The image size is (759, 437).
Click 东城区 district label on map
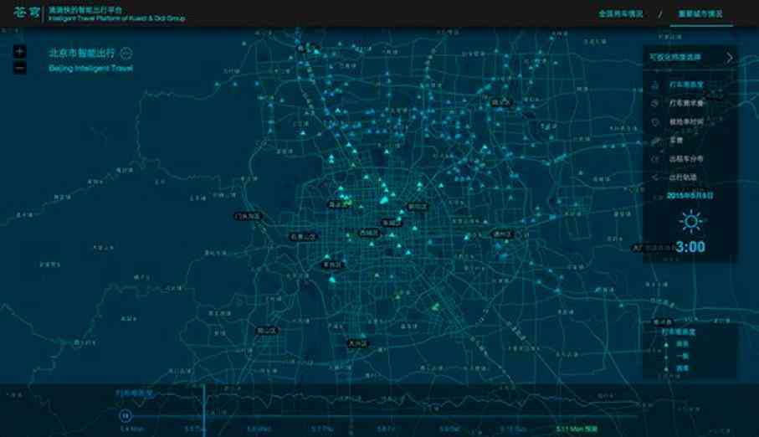392,223
